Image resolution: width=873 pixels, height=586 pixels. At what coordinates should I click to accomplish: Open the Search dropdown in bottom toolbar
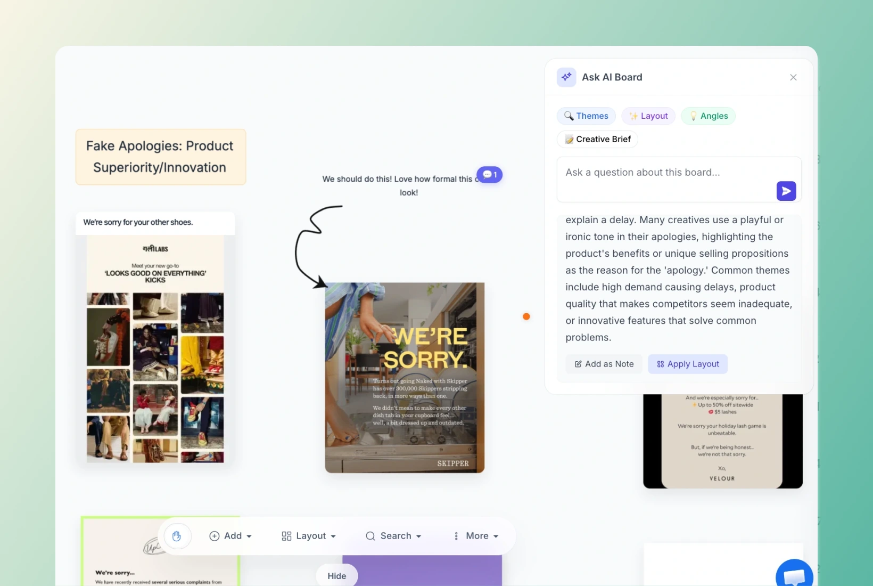[393, 536]
